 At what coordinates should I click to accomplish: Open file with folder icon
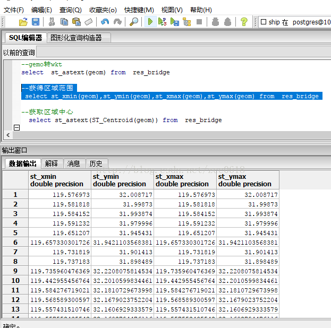point(23,22)
